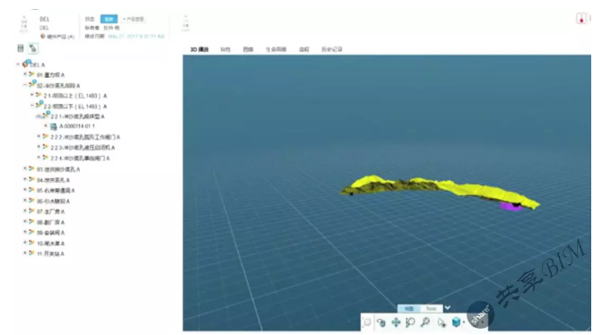Viewport: 602px width, 335px height.
Task: Select the 06 tree row label
Action: coord(53,201)
